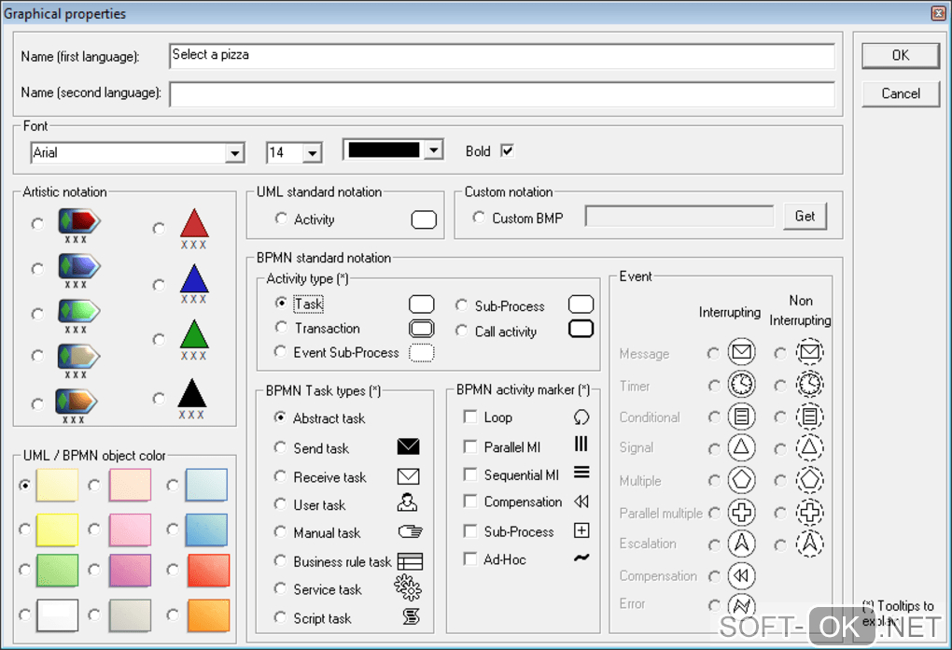Select the Custom BMP radio button
Screen dimensions: 952x650
pyautogui.click(x=479, y=217)
